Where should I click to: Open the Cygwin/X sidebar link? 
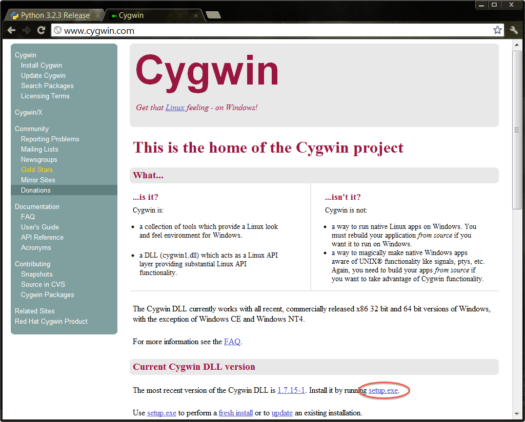pyautogui.click(x=29, y=112)
